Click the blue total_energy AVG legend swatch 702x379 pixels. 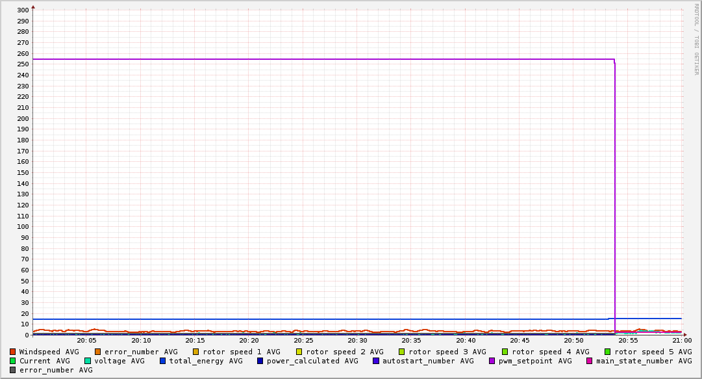click(162, 361)
